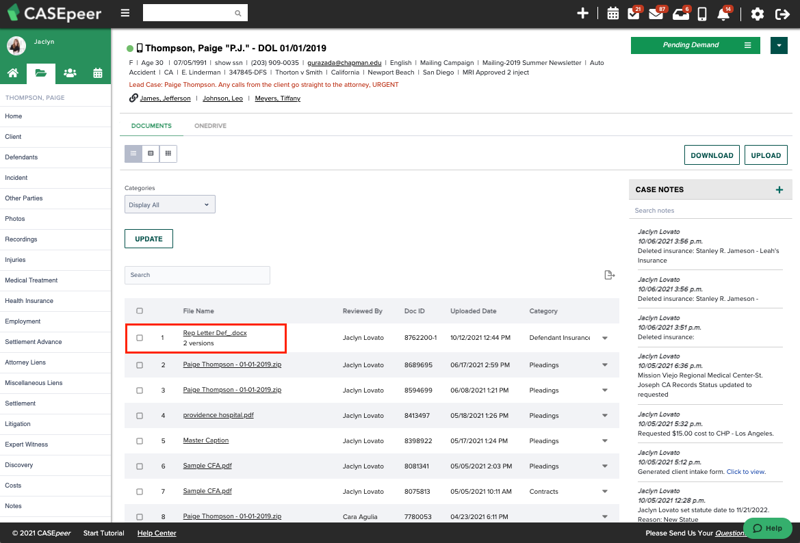Open the inbox tray icon with 6 items

click(x=682, y=14)
